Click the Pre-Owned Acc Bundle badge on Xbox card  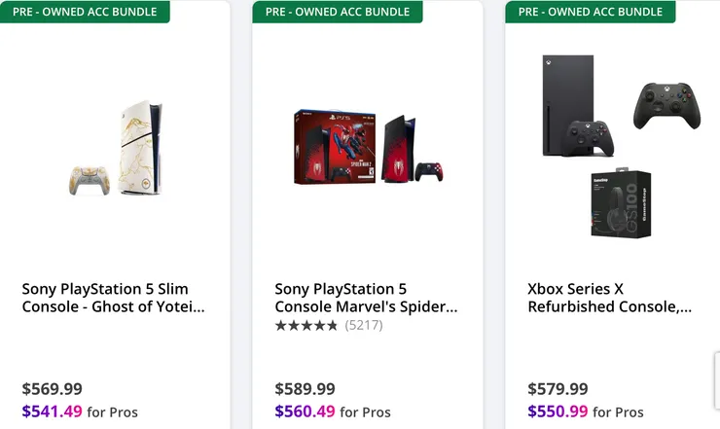(x=591, y=12)
